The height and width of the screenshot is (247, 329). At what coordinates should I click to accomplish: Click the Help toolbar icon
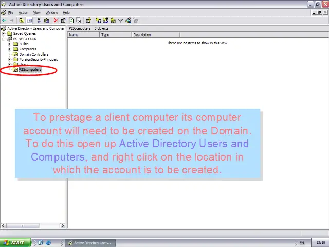(x=88, y=21)
